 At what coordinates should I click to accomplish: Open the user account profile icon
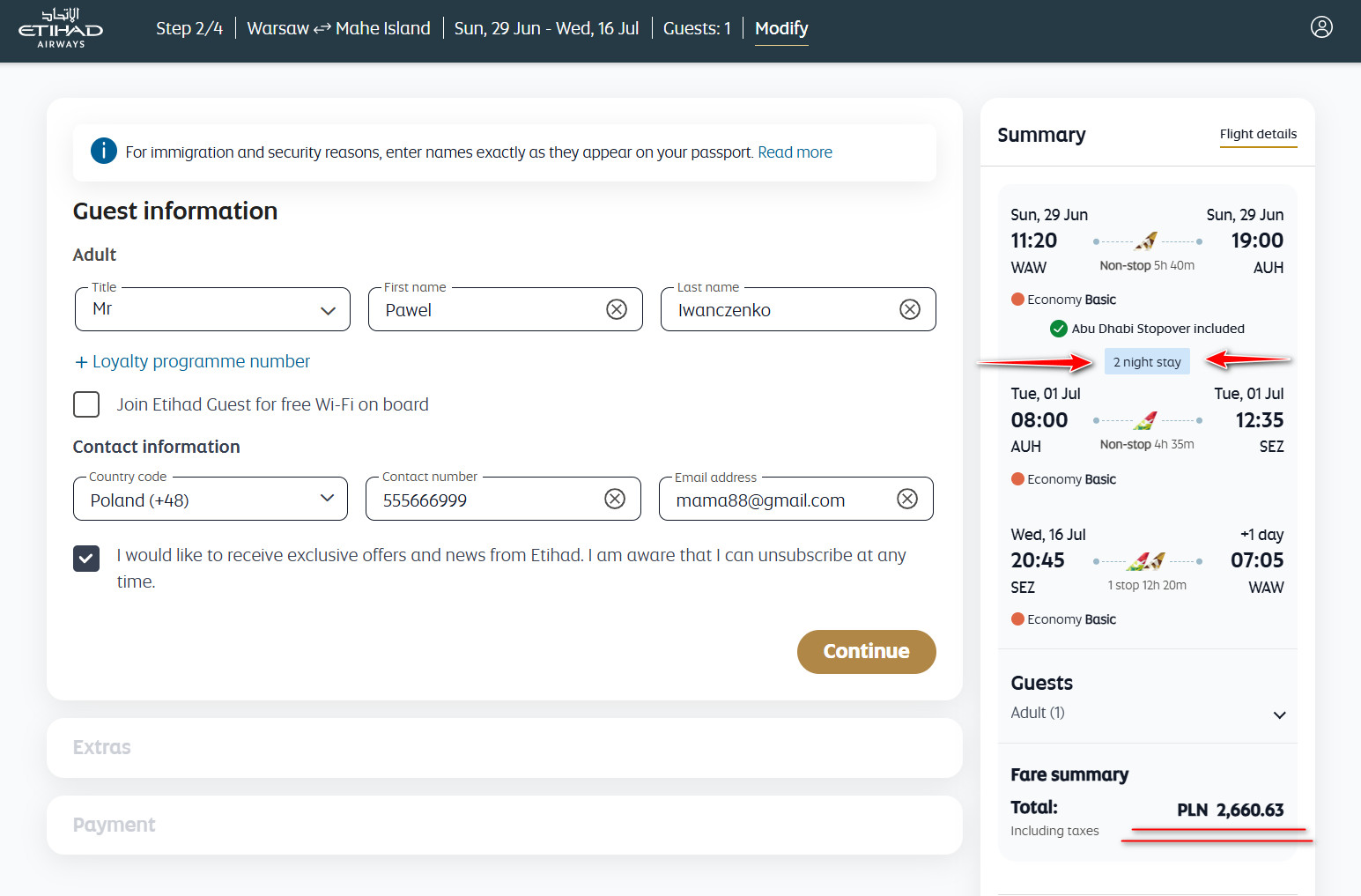(1321, 27)
